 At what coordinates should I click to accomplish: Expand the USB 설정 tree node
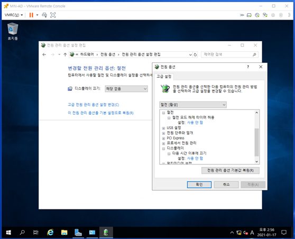pos(163,128)
